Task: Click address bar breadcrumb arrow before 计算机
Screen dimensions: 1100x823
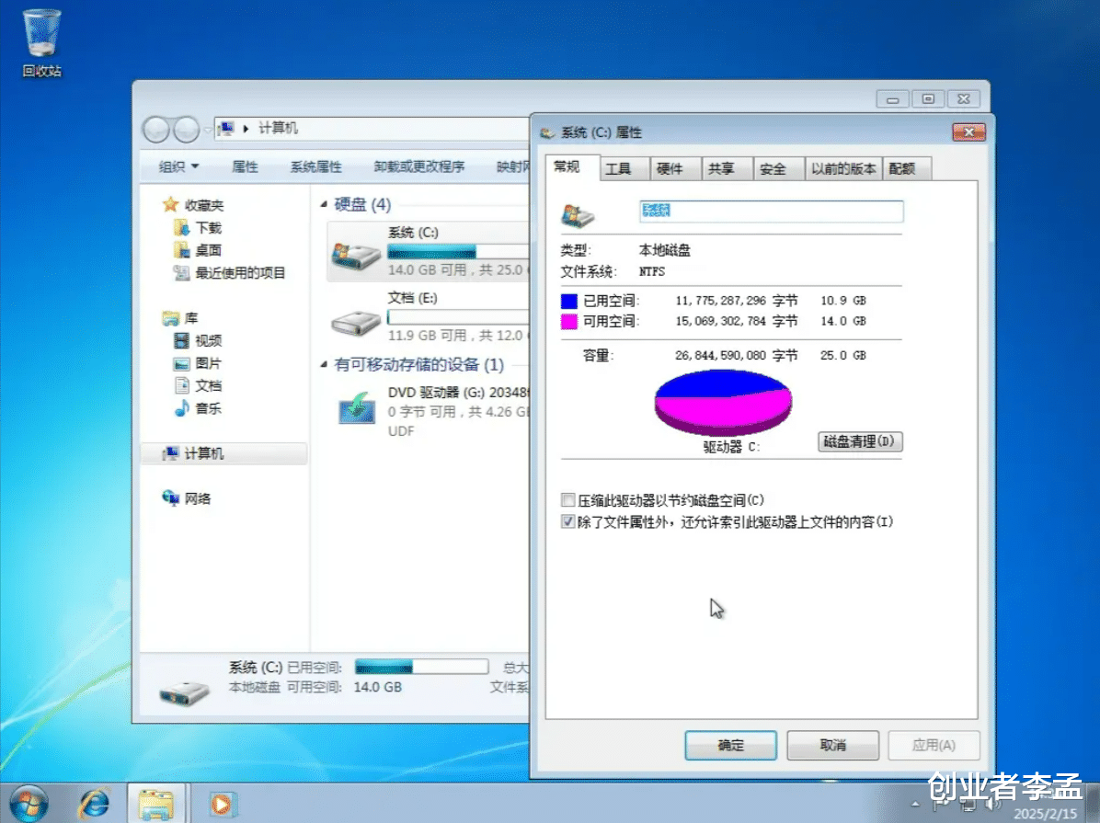Action: click(x=246, y=129)
